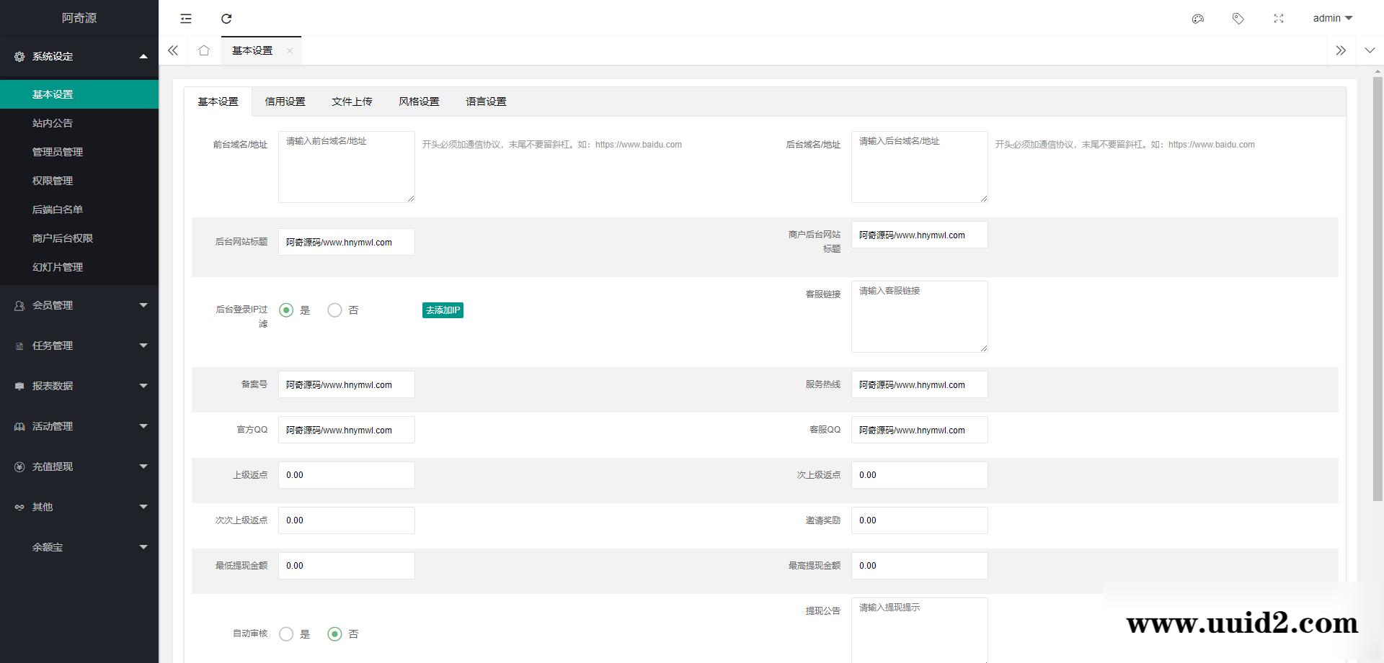The image size is (1384, 663).
Task: Open the theme palette icon
Action: point(1198,19)
